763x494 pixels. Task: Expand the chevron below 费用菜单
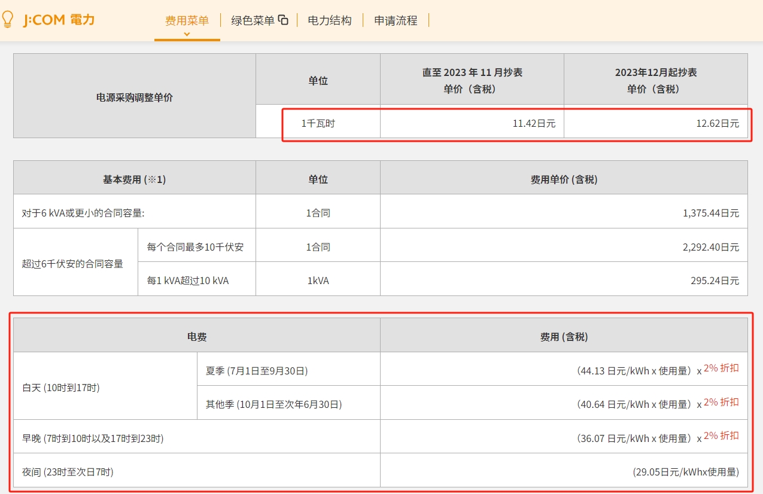coord(187,33)
